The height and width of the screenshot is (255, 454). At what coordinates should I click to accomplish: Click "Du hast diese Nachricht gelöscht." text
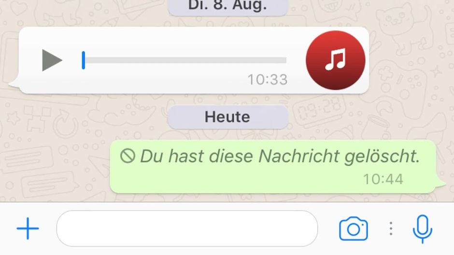(x=280, y=156)
